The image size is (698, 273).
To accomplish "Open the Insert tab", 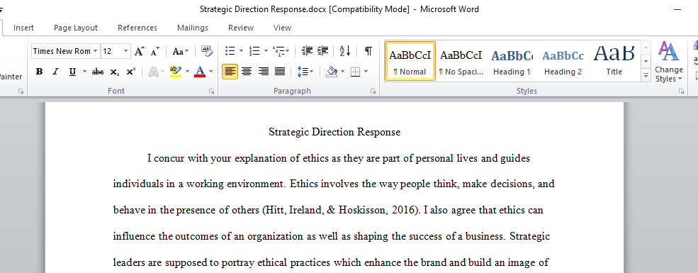I will 23,28.
